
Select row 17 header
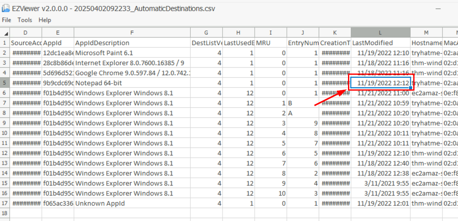[5, 203]
